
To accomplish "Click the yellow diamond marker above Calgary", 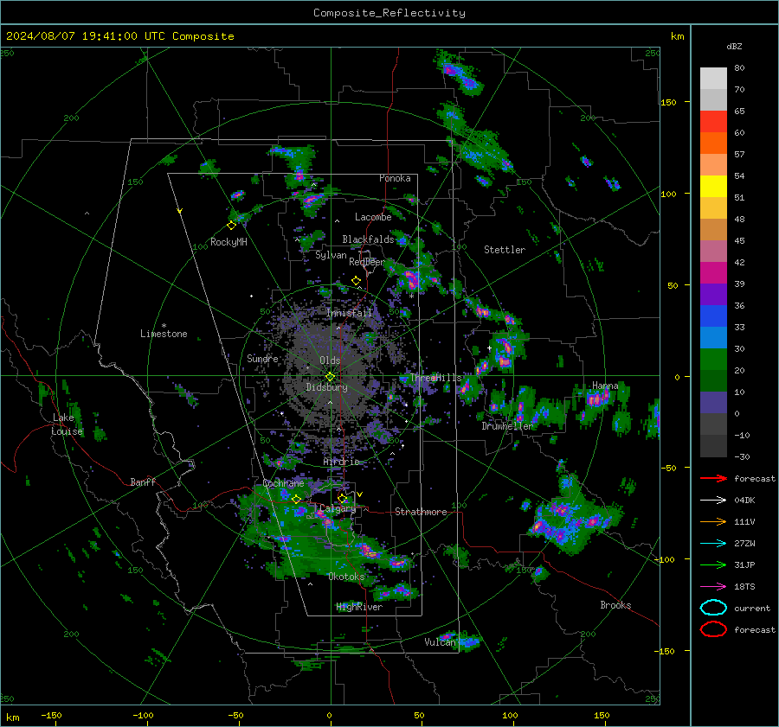I will tap(342, 498).
